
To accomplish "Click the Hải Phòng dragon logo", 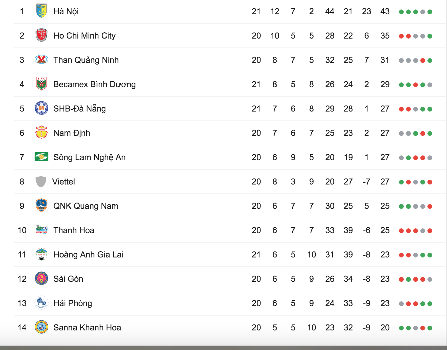I will coord(41,303).
